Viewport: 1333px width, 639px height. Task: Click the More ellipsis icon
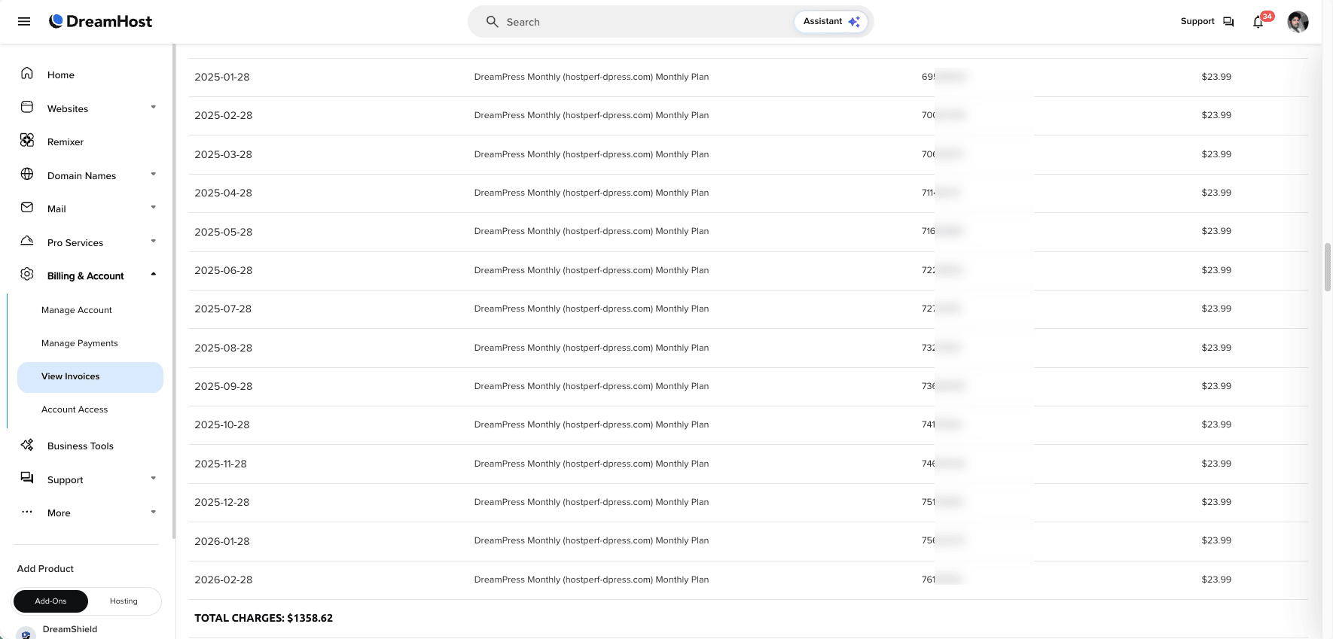click(x=27, y=512)
